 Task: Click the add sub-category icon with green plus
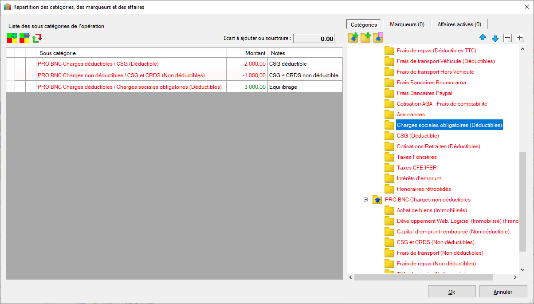pyautogui.click(x=12, y=38)
